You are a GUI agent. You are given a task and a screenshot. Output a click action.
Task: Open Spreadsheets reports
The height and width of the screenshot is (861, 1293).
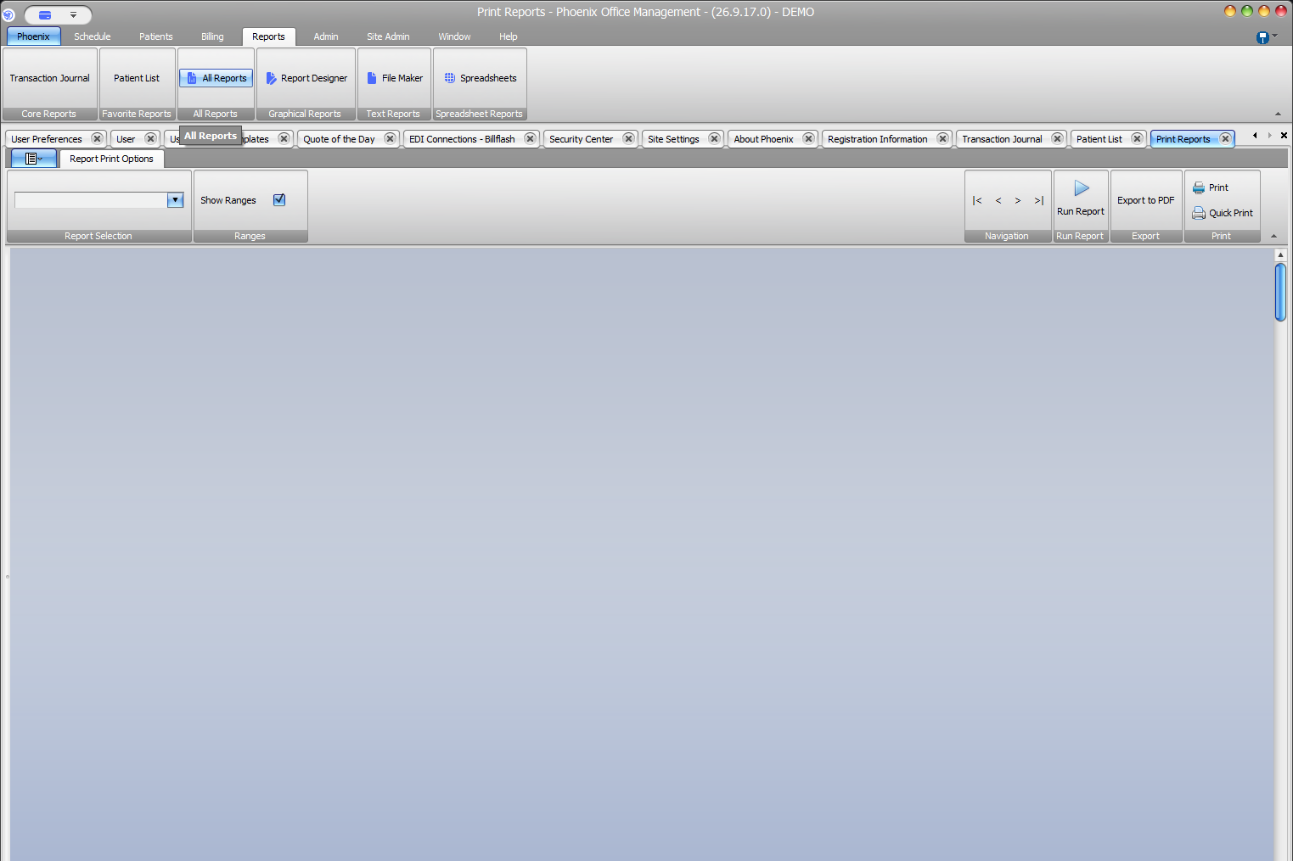[481, 78]
